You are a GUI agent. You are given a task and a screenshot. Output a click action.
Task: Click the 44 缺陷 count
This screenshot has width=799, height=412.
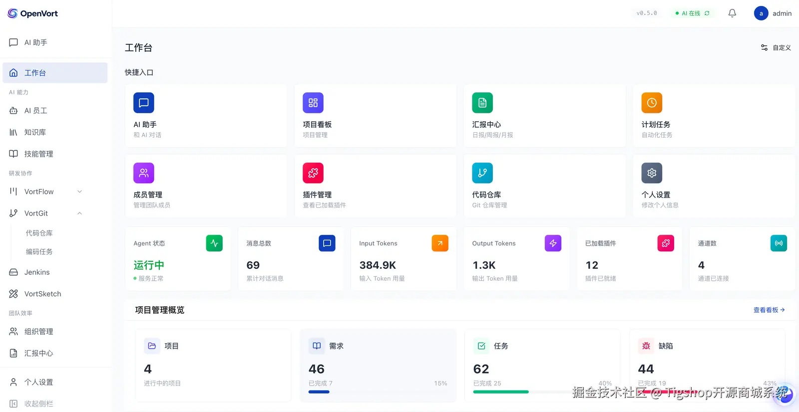(x=646, y=369)
